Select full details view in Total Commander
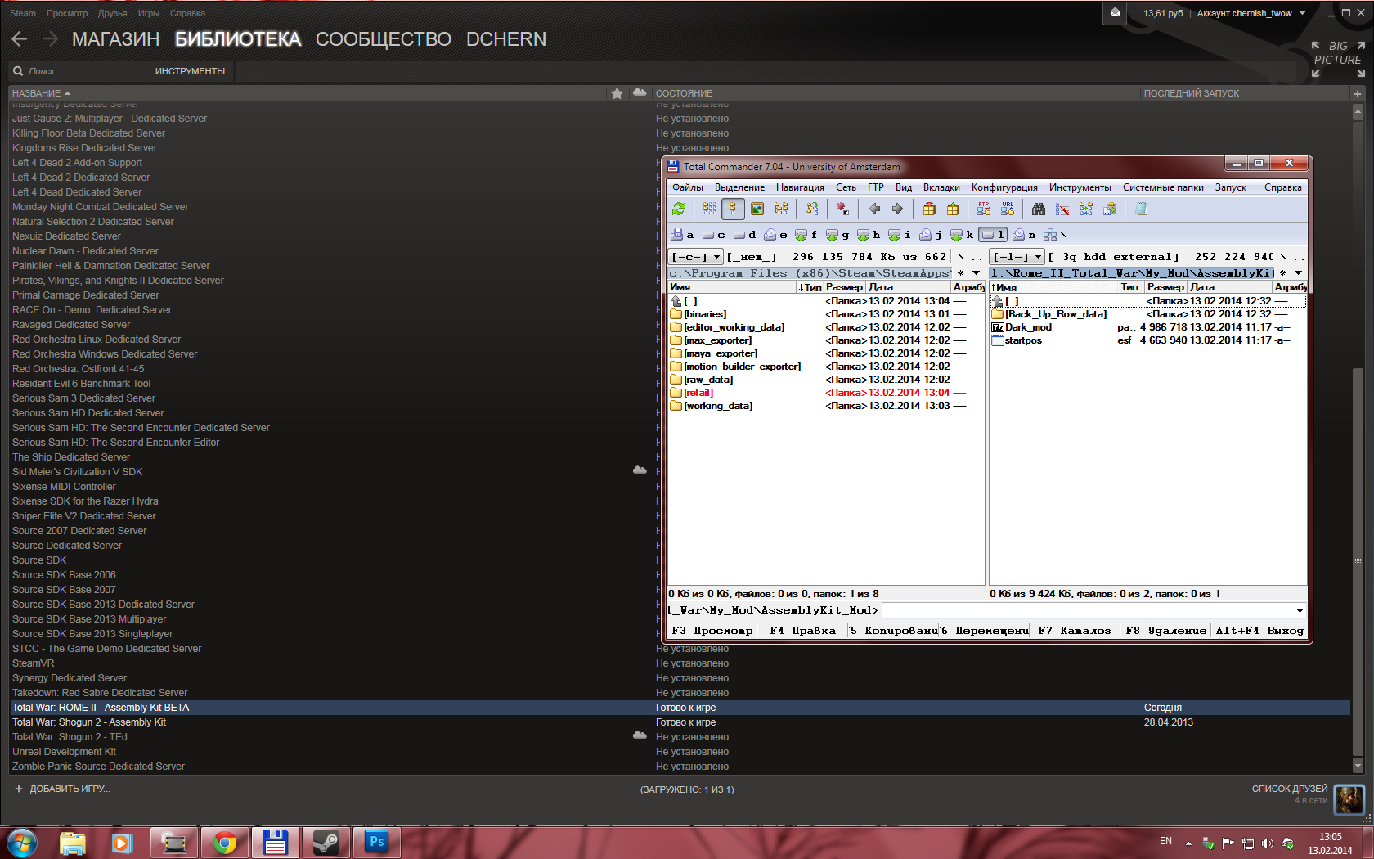 (x=734, y=209)
